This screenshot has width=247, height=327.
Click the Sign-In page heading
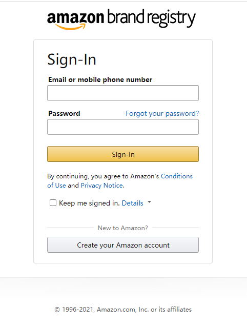(x=72, y=59)
